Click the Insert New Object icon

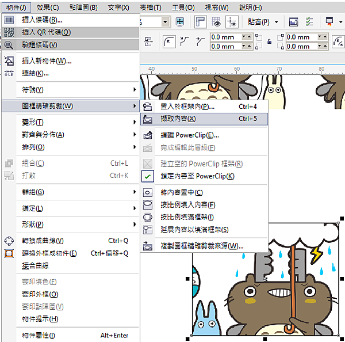point(9,61)
